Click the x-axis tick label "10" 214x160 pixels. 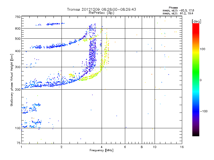pyautogui.click(x=155, y=147)
